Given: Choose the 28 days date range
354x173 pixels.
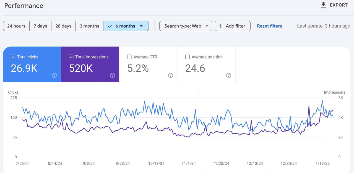Looking at the screenshot, I should [63, 26].
